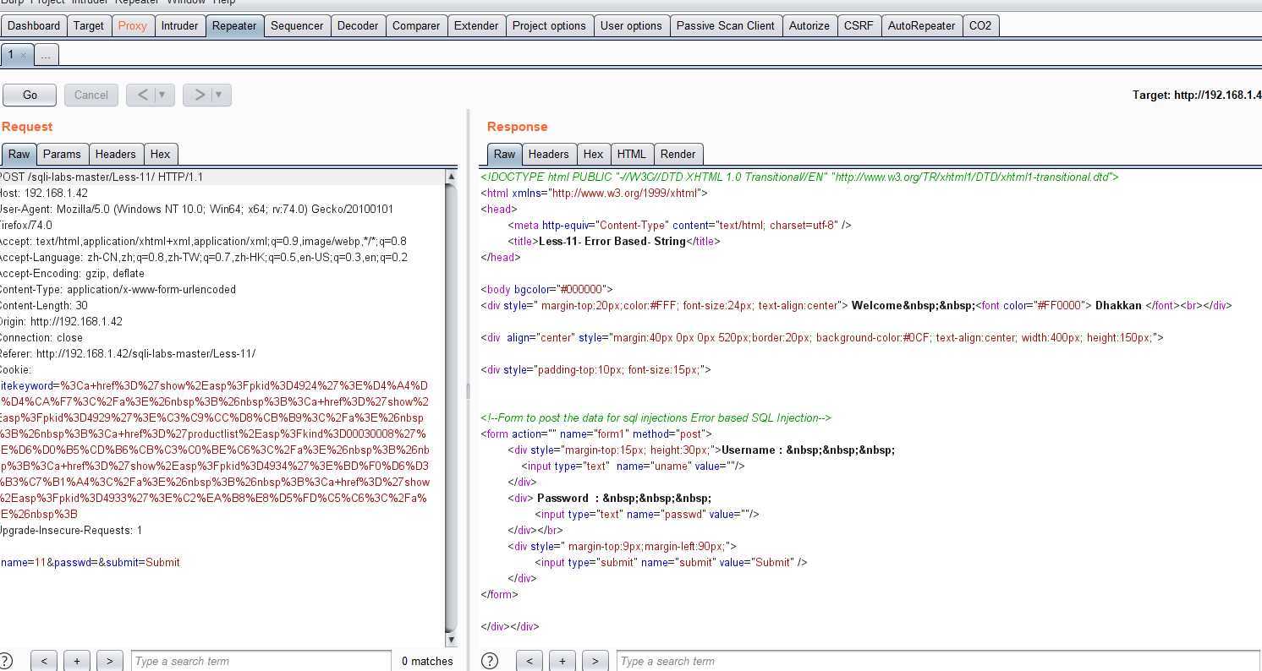1262x671 pixels.
Task: Switch to the Decoder tab
Action: tap(358, 25)
